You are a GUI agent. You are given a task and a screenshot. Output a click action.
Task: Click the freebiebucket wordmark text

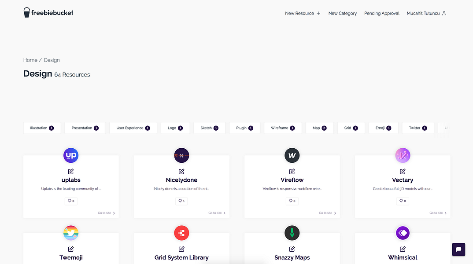pyautogui.click(x=52, y=13)
